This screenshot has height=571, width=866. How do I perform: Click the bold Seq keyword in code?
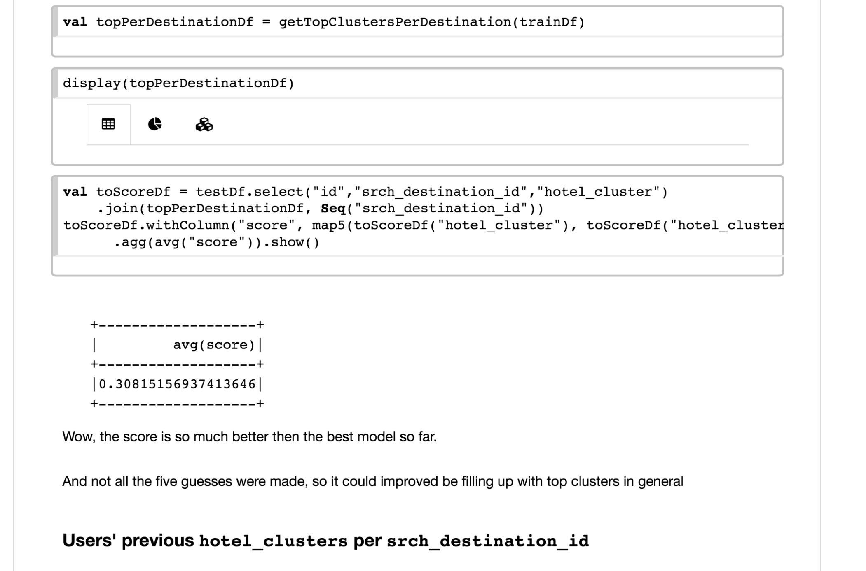[333, 209]
